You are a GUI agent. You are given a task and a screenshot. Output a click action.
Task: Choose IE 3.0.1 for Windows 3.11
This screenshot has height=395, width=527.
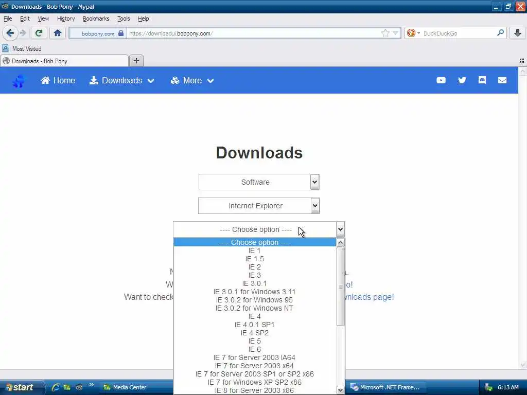pyautogui.click(x=254, y=292)
